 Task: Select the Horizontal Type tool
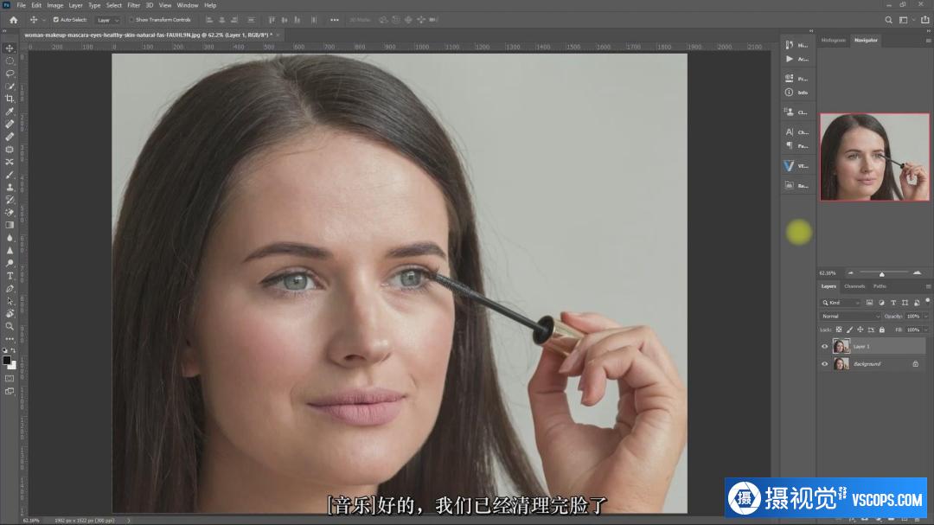click(10, 276)
